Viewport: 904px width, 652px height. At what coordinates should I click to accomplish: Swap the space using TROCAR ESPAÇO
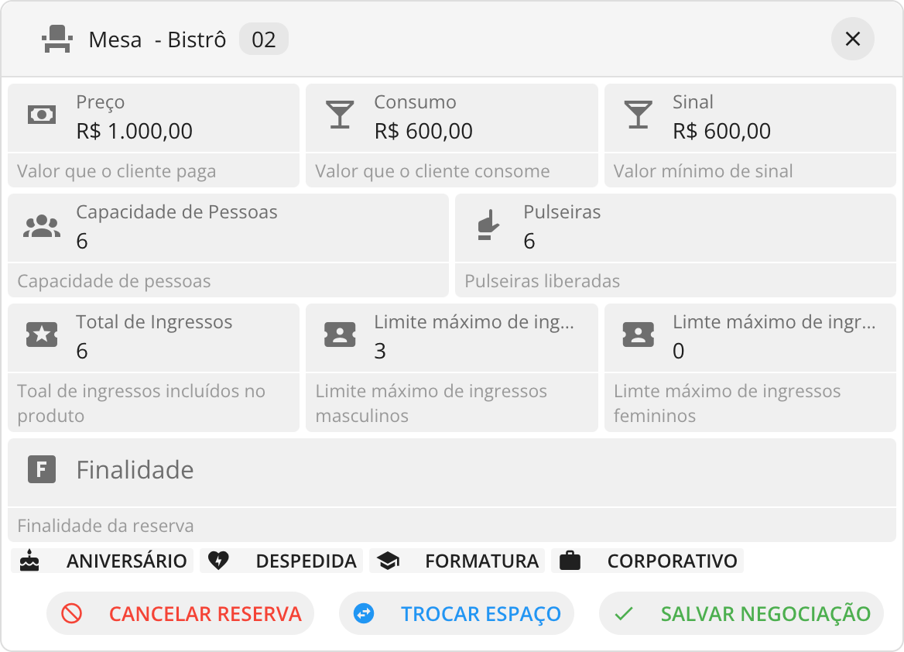point(457,613)
